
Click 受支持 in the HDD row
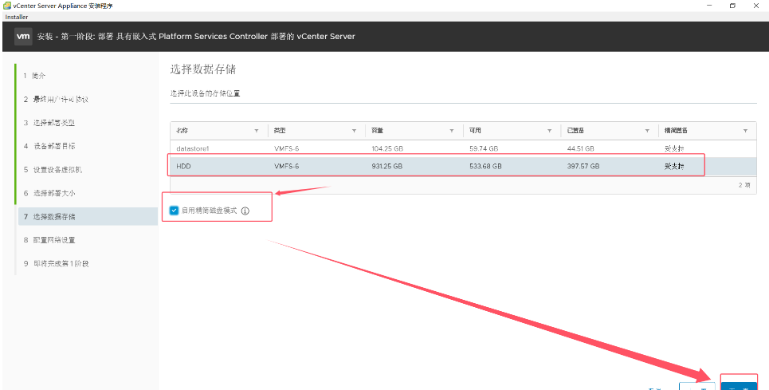point(674,167)
